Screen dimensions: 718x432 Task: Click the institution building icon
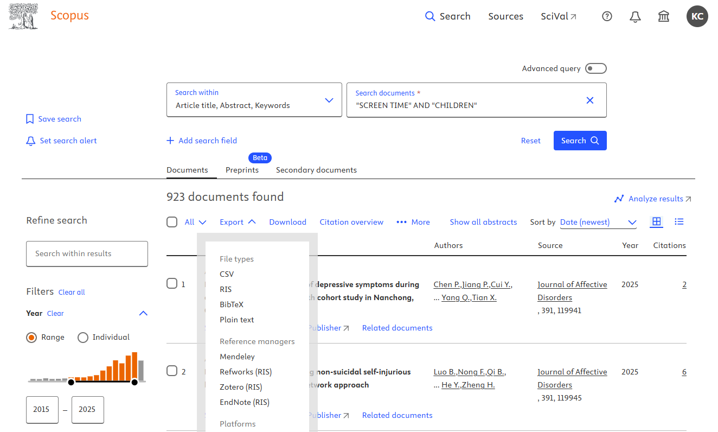click(x=664, y=16)
